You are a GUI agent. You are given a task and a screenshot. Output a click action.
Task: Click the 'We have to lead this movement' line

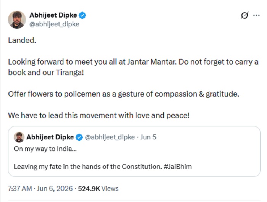99,116
